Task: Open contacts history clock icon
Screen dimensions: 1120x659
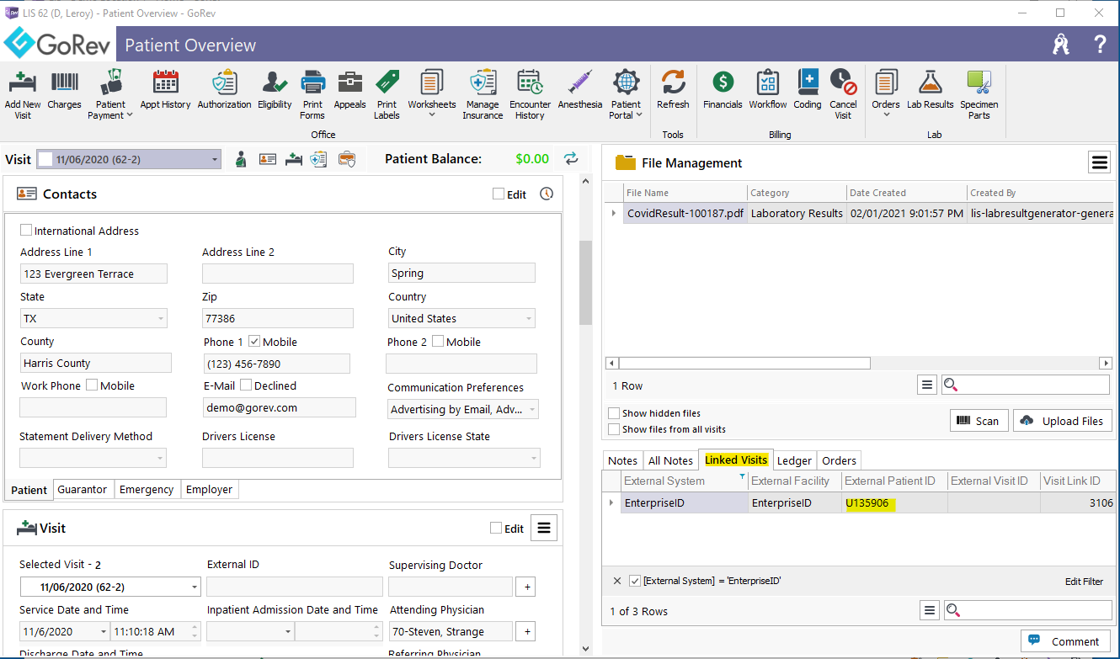Action: [547, 194]
